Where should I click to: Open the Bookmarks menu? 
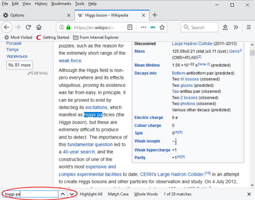[x=61, y=4]
